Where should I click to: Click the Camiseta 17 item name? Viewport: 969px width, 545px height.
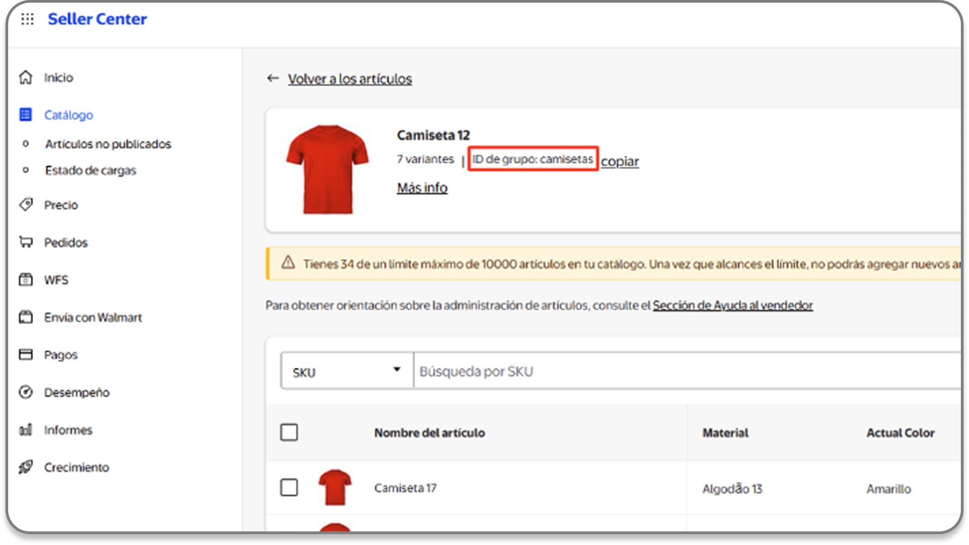(x=405, y=488)
